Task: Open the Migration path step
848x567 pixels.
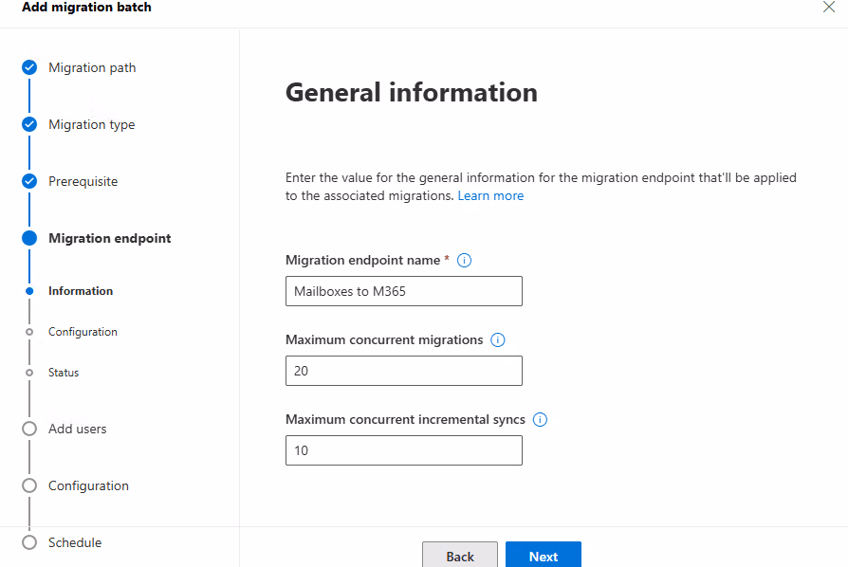Action: click(x=92, y=67)
